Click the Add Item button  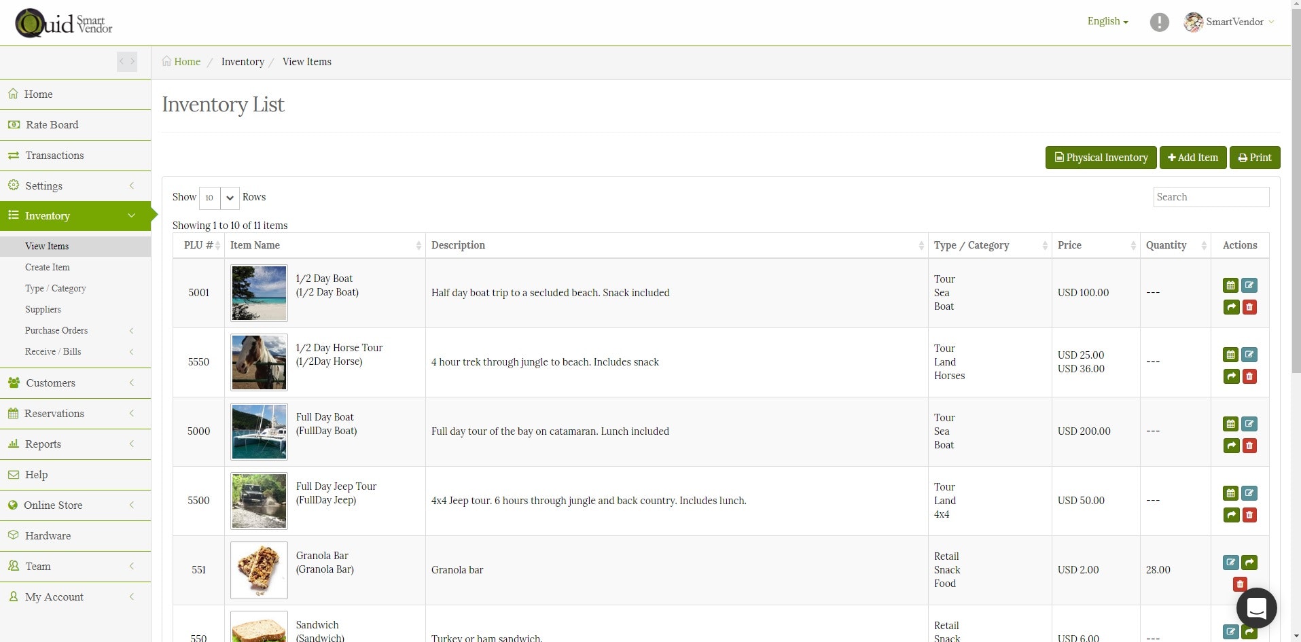point(1192,157)
